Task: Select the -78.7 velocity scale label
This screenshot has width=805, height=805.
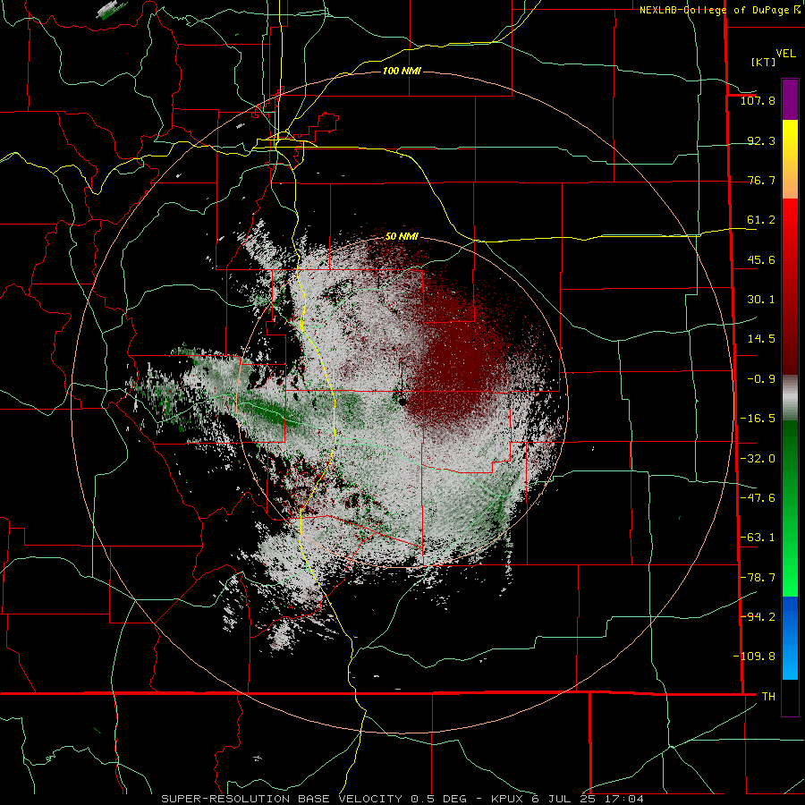Action: coord(758,578)
